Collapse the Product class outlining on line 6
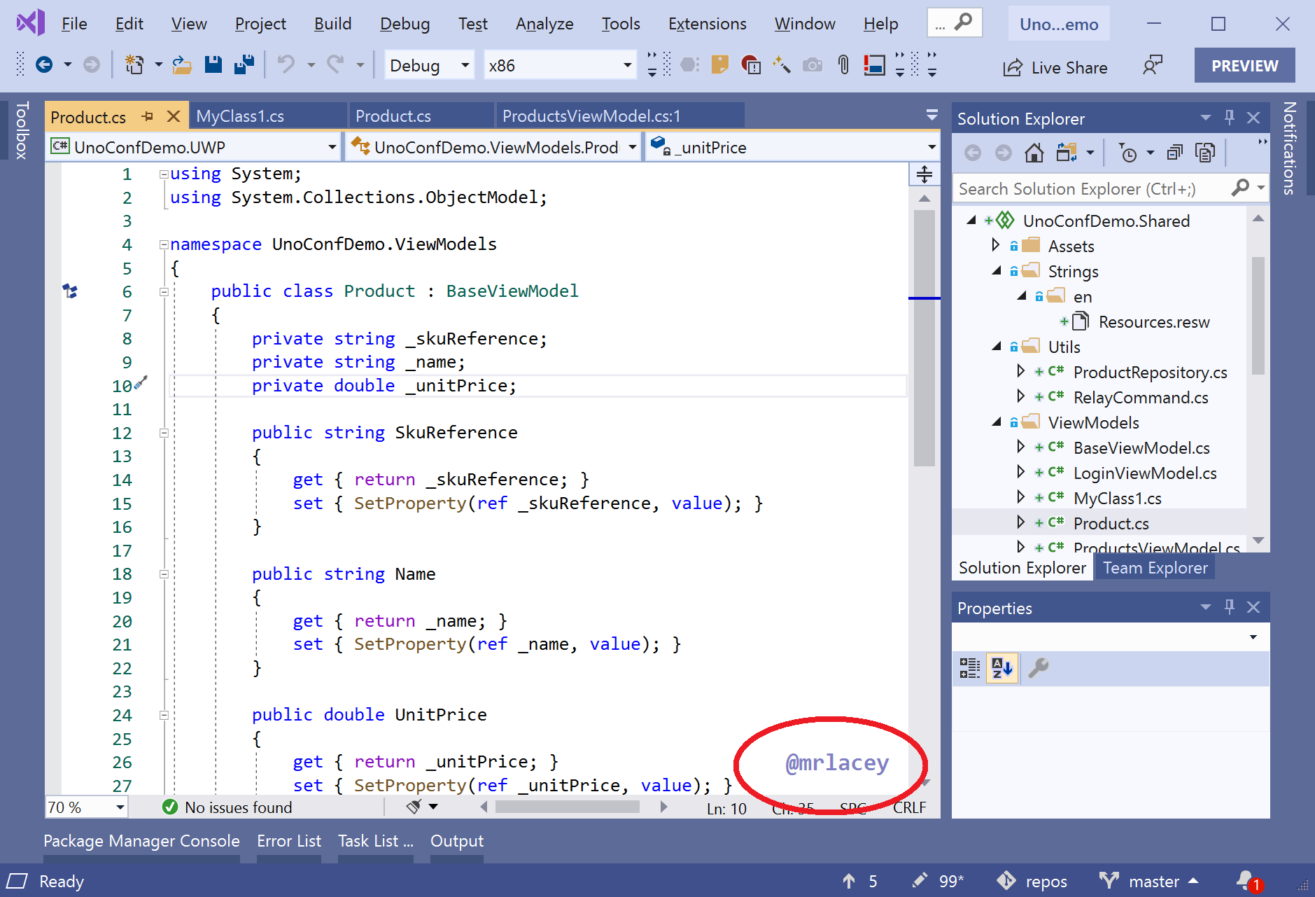The width and height of the screenshot is (1315, 897). [164, 291]
